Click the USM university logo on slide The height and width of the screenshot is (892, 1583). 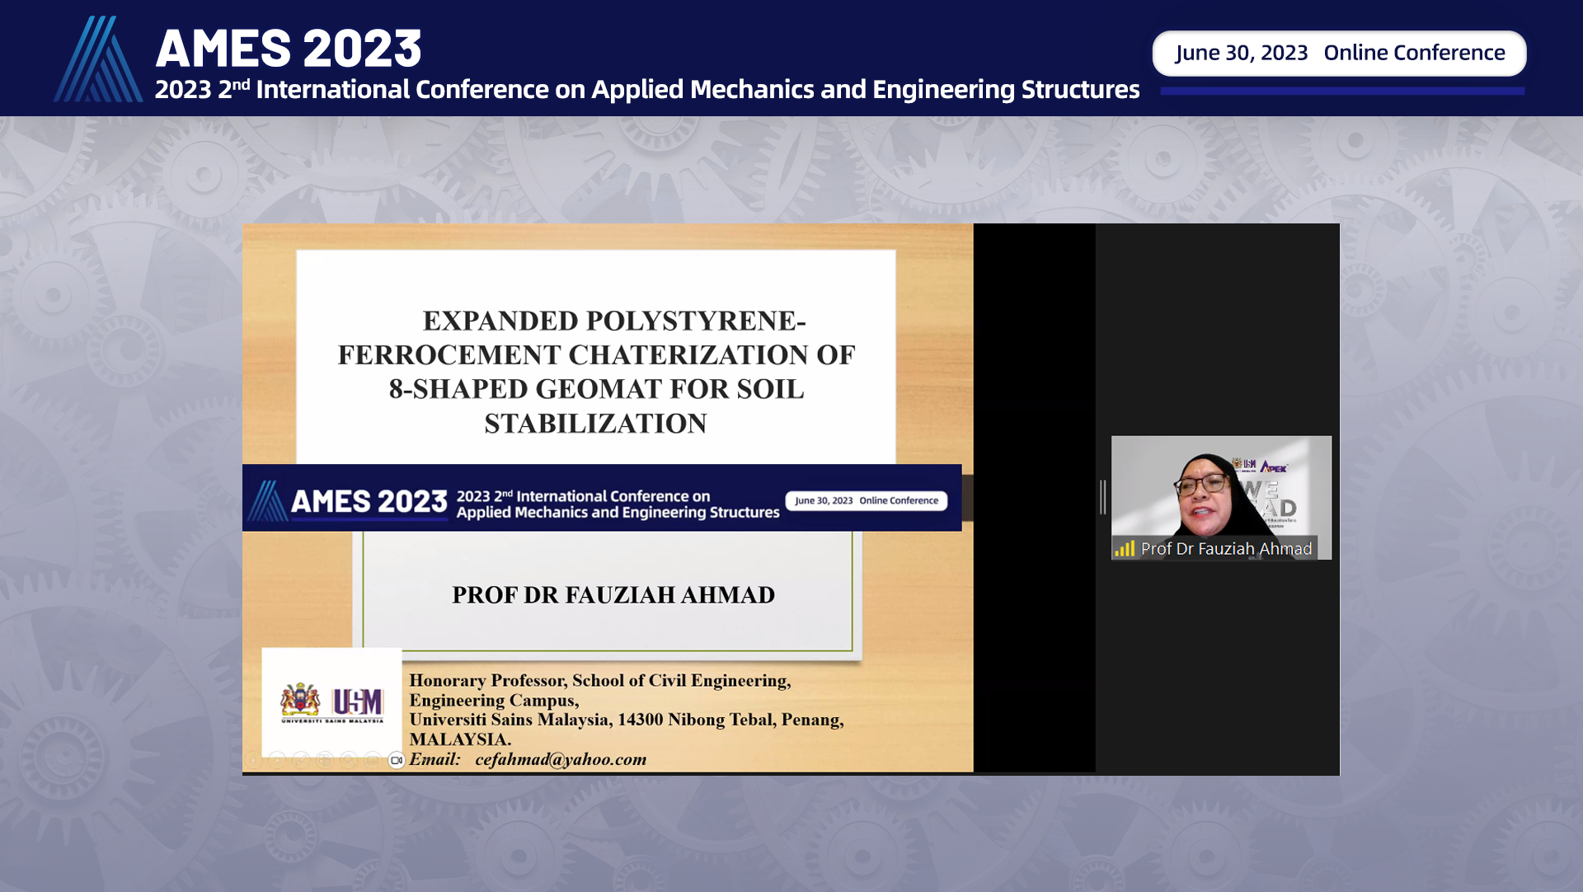click(332, 702)
